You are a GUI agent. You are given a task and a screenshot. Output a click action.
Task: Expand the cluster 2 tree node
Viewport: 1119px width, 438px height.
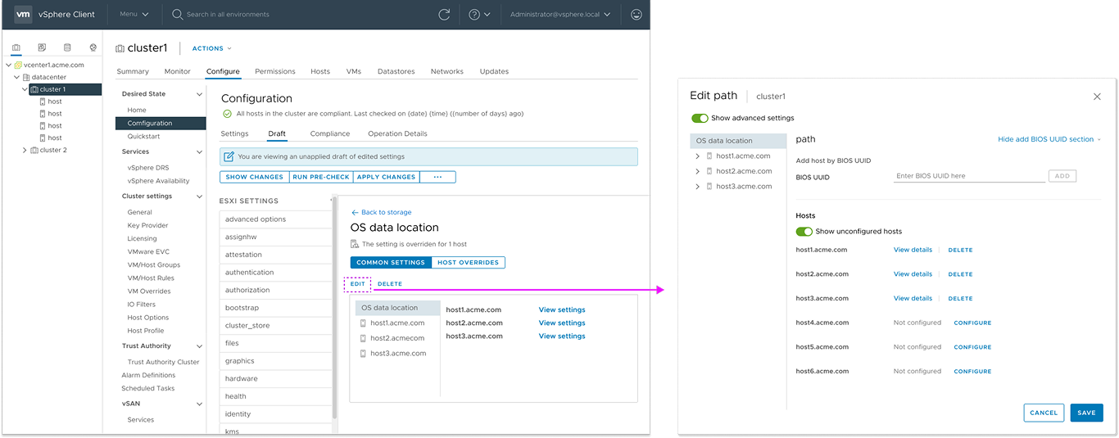pyautogui.click(x=25, y=151)
